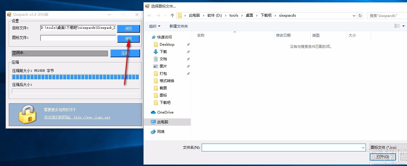This screenshot has width=407, height=166.
Task: Click pin icon next to 图片
Action: coord(188,66)
